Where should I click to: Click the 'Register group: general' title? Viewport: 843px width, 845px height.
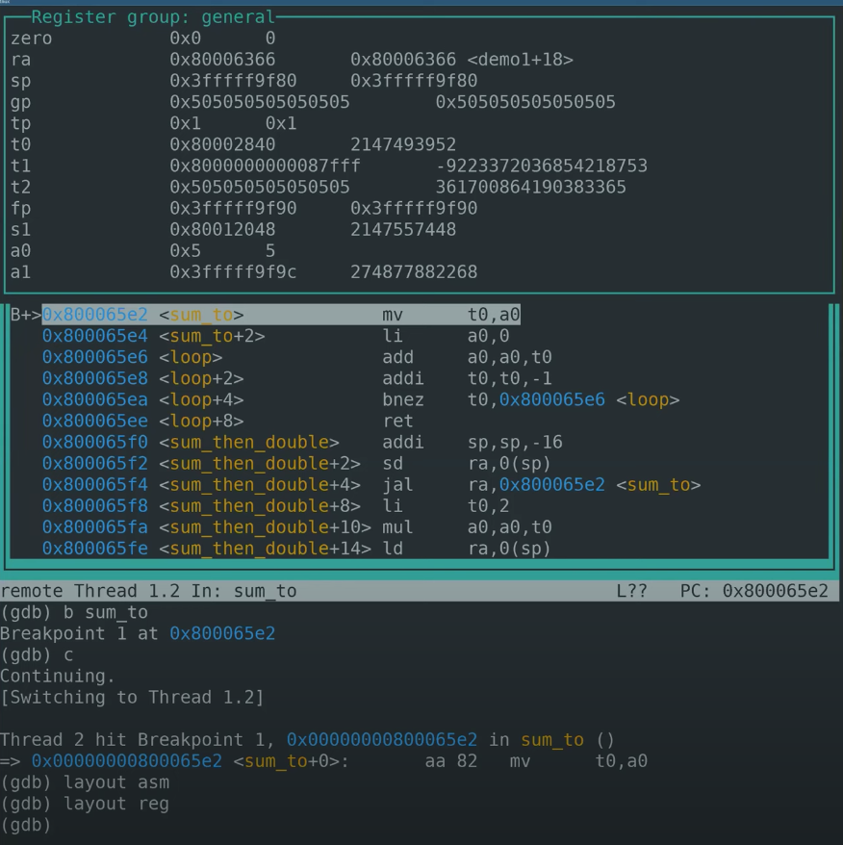coord(153,17)
